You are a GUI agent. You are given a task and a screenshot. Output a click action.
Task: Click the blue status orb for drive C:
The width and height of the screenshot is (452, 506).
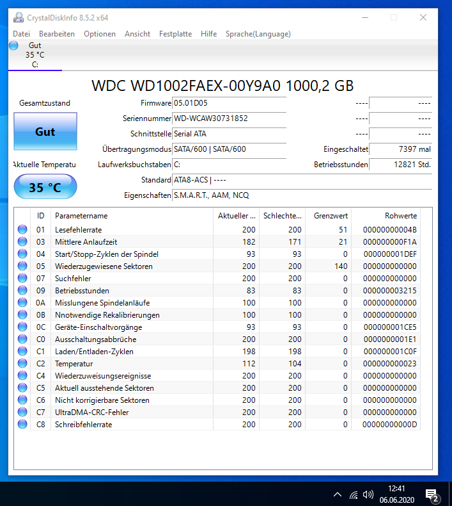pyautogui.click(x=13, y=45)
